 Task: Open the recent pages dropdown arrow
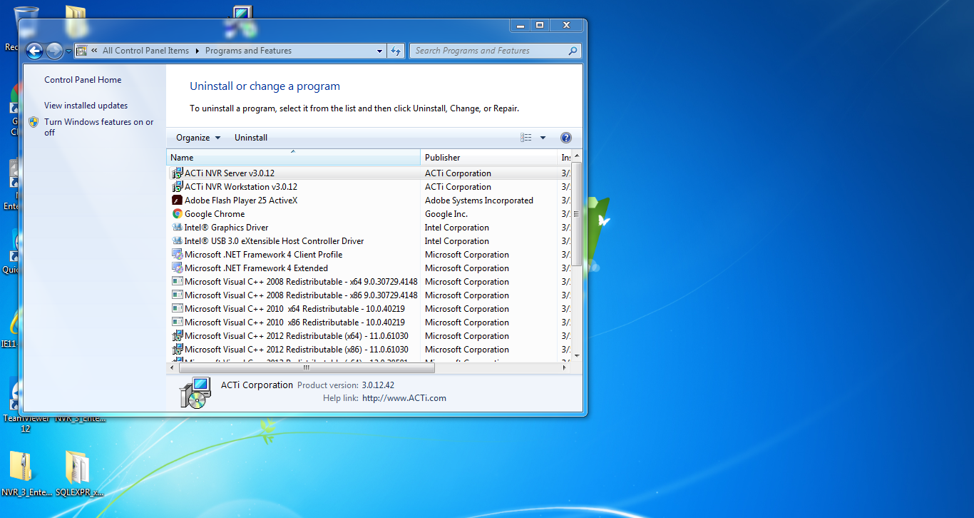(x=68, y=51)
